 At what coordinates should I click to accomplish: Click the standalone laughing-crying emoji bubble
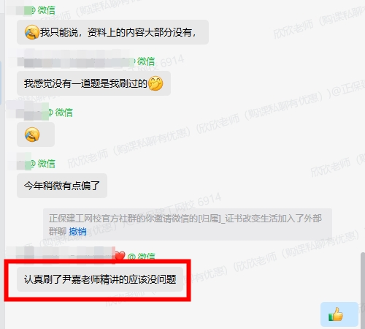(36, 135)
